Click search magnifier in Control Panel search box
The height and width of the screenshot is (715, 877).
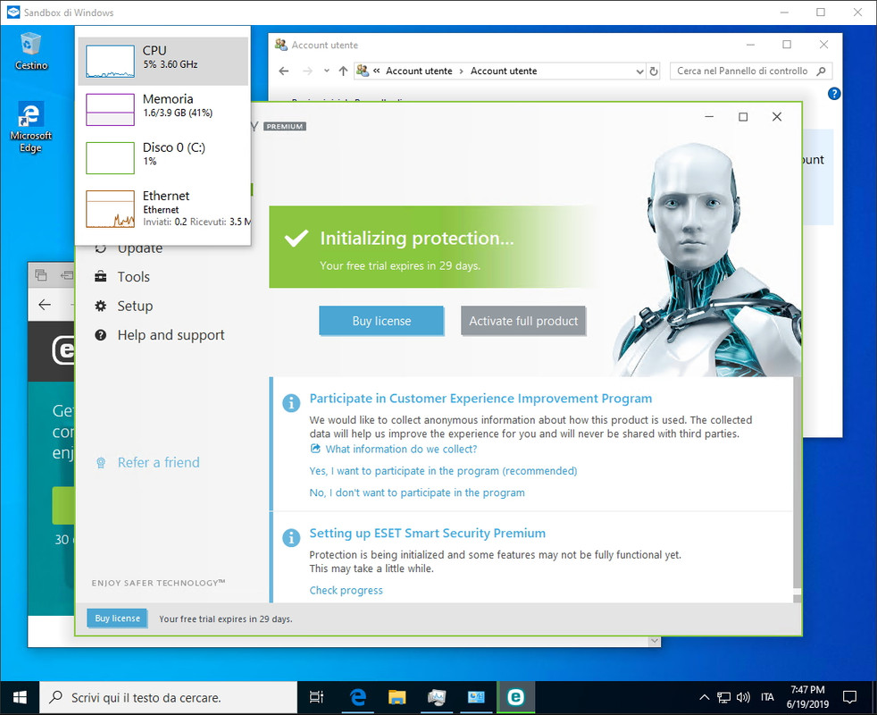[x=821, y=71]
